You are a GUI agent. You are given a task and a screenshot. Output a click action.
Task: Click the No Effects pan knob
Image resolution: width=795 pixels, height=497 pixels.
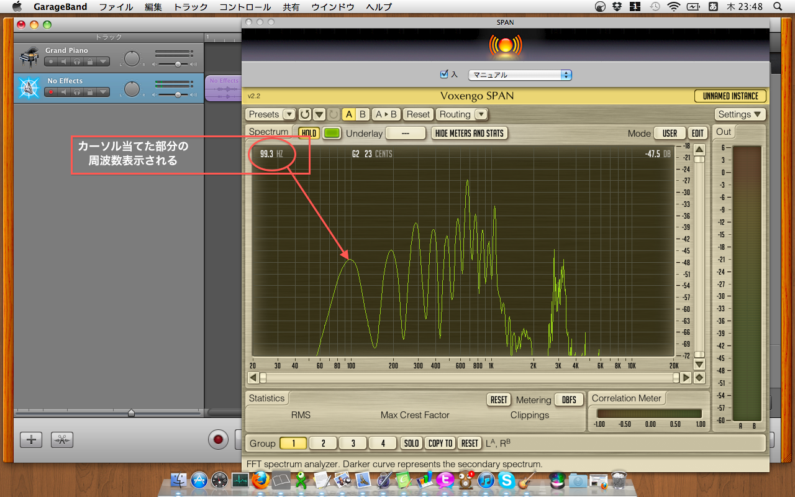point(132,89)
